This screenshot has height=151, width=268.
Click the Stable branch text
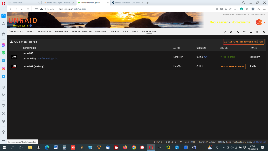point(253,66)
